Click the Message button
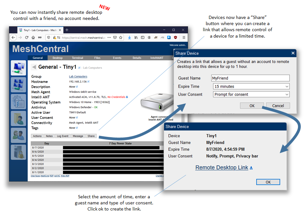The width and height of the screenshot is (305, 215). [78, 136]
